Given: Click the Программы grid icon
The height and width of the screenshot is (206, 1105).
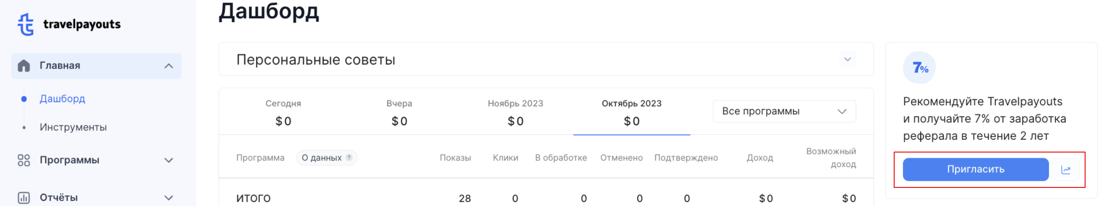Looking at the screenshot, I should click(24, 160).
